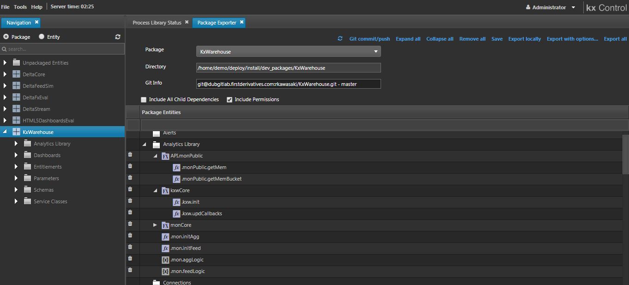Image resolution: width=629 pixels, height=285 pixels.
Task: Click Expand all link
Action: tap(408, 39)
